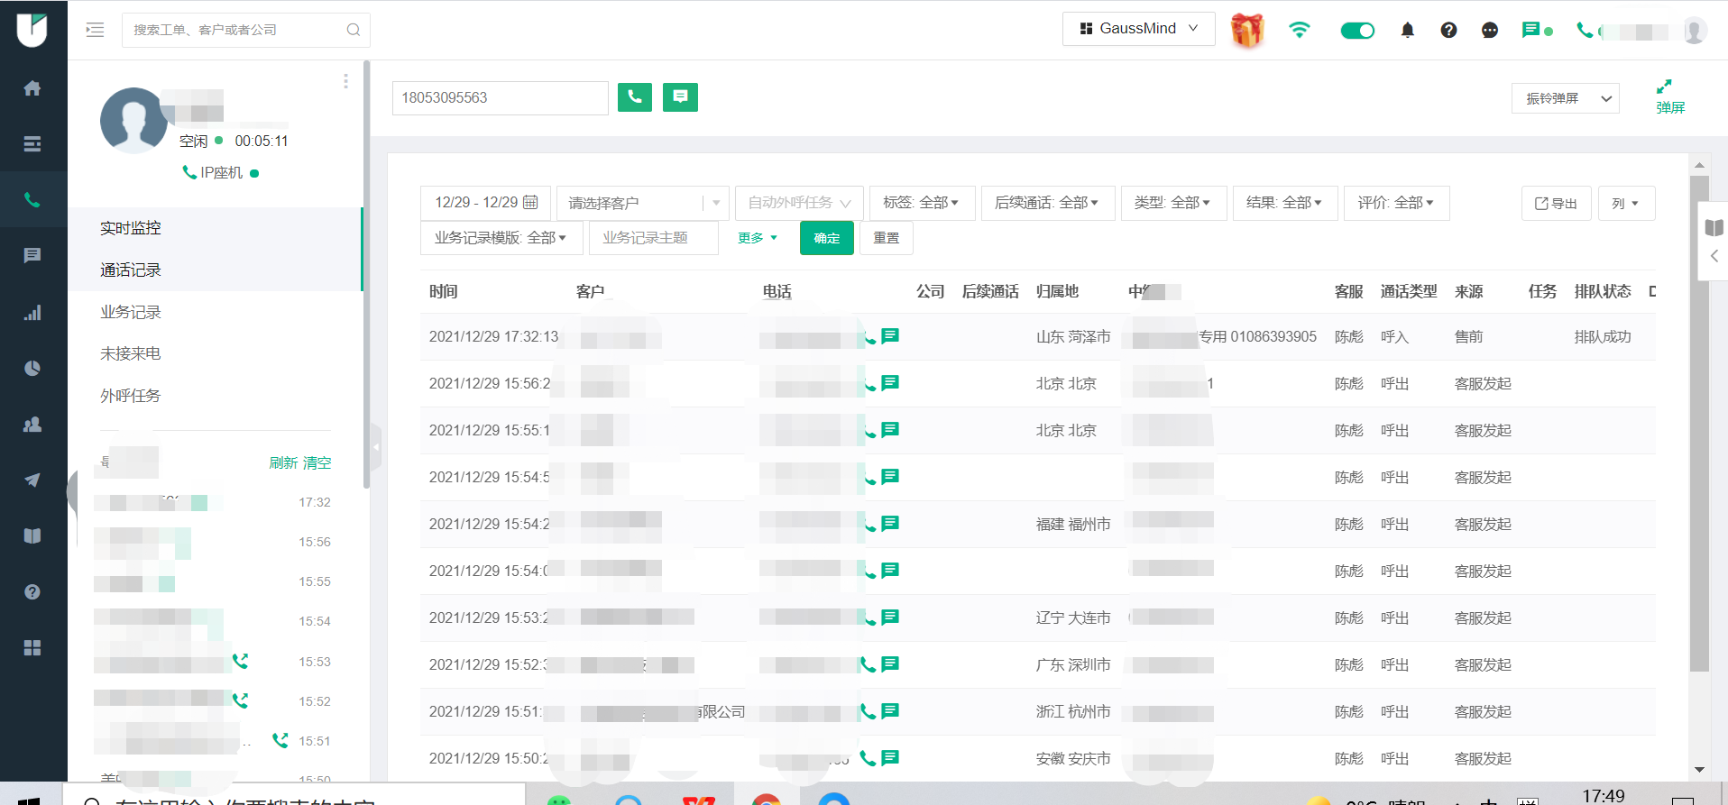
Task: Click the search magnifier icon
Action: point(354,30)
